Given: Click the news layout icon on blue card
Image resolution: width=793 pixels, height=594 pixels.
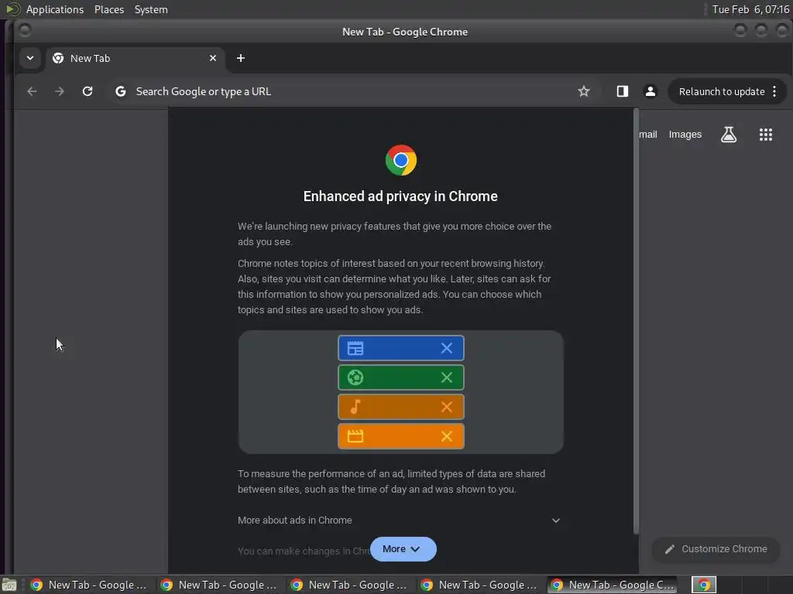Looking at the screenshot, I should point(355,348).
